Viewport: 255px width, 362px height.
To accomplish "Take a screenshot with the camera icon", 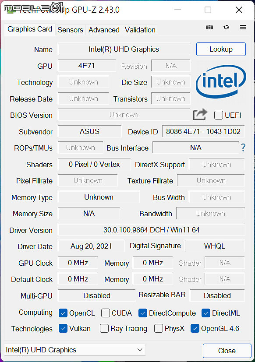I will (209, 27).
